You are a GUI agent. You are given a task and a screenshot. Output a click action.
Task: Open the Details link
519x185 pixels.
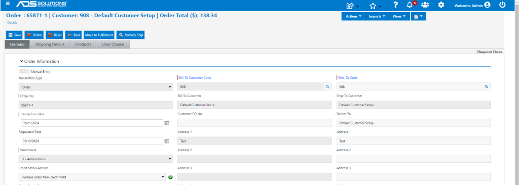tap(12, 22)
